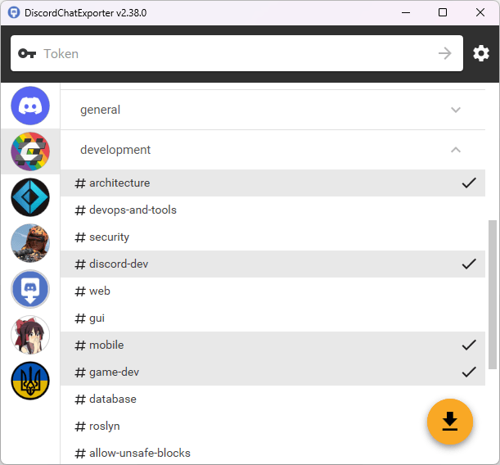Select the database channel
The image size is (500, 465).
point(112,399)
